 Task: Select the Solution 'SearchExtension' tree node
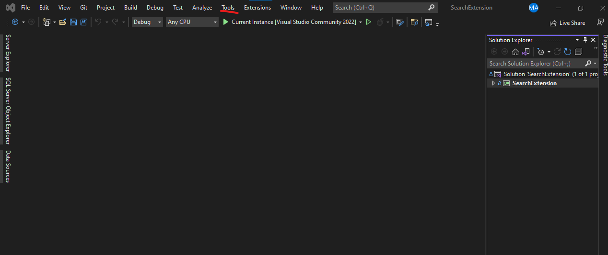pos(543,74)
